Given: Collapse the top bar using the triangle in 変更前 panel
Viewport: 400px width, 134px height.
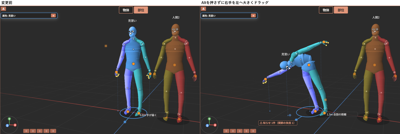Looking at the screenshot, I should point(3,9).
